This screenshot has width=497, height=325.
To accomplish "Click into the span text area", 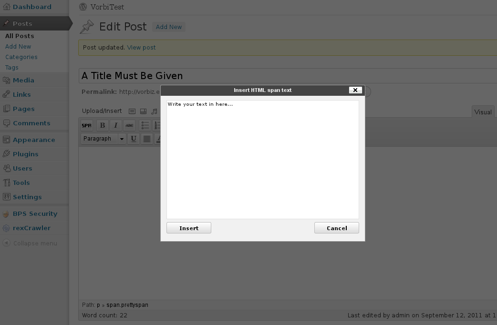I will 263,160.
